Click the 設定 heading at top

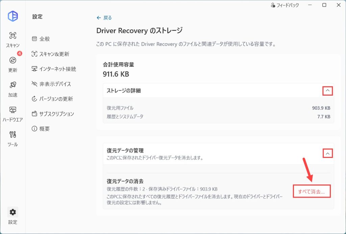37,17
